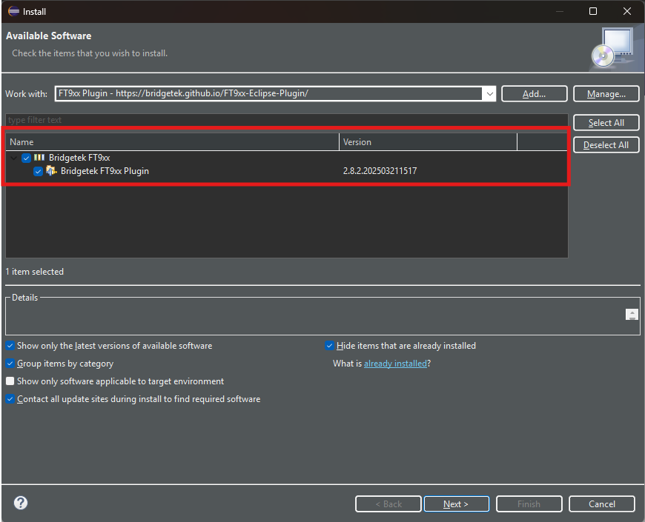
Task: Toggle Show only the latest versions option
Action: click(10, 346)
